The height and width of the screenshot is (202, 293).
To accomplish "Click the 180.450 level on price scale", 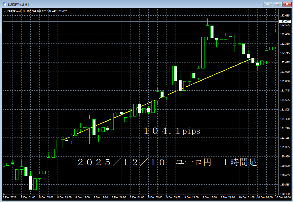I will point(284,194).
